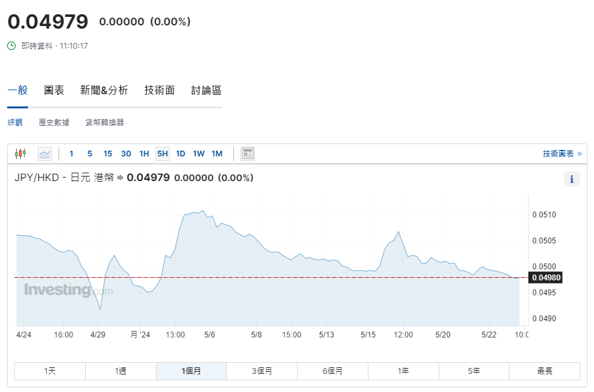Select the 1D chart interval

181,154
